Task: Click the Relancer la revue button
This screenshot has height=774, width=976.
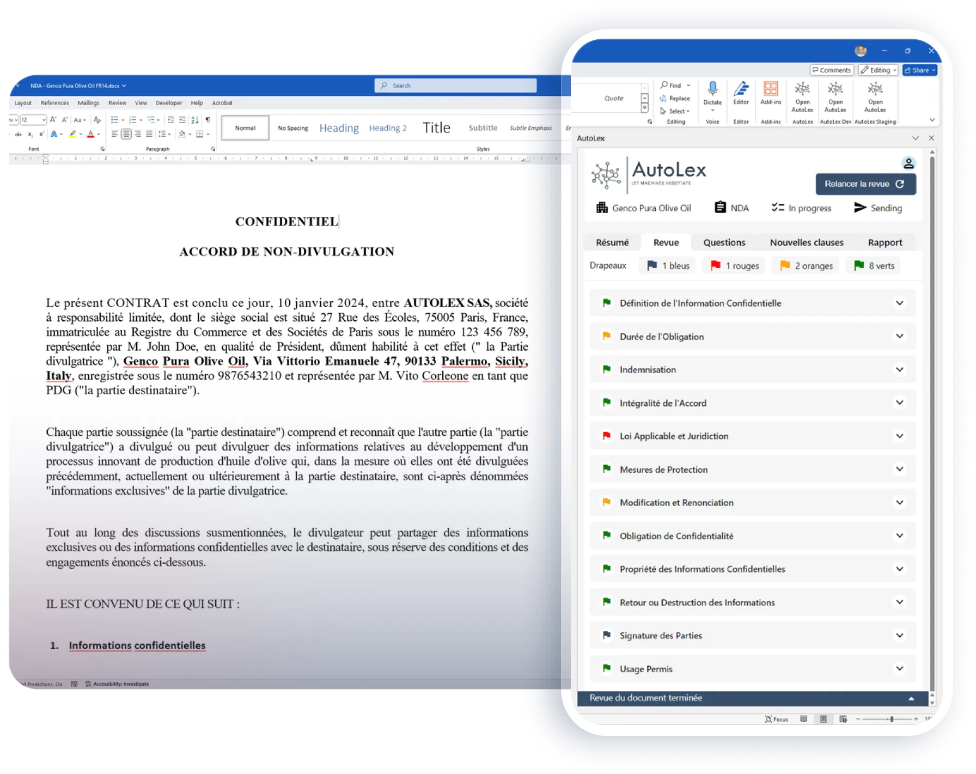Action: pyautogui.click(x=865, y=184)
